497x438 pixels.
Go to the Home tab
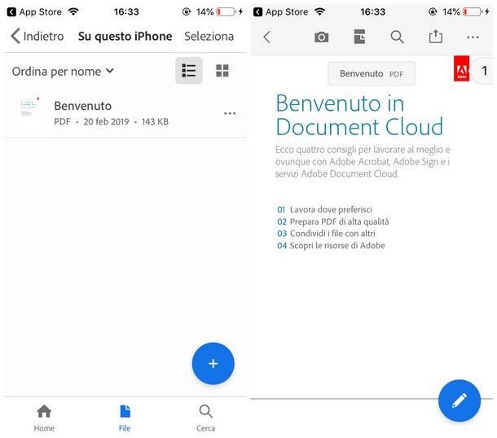point(44,418)
